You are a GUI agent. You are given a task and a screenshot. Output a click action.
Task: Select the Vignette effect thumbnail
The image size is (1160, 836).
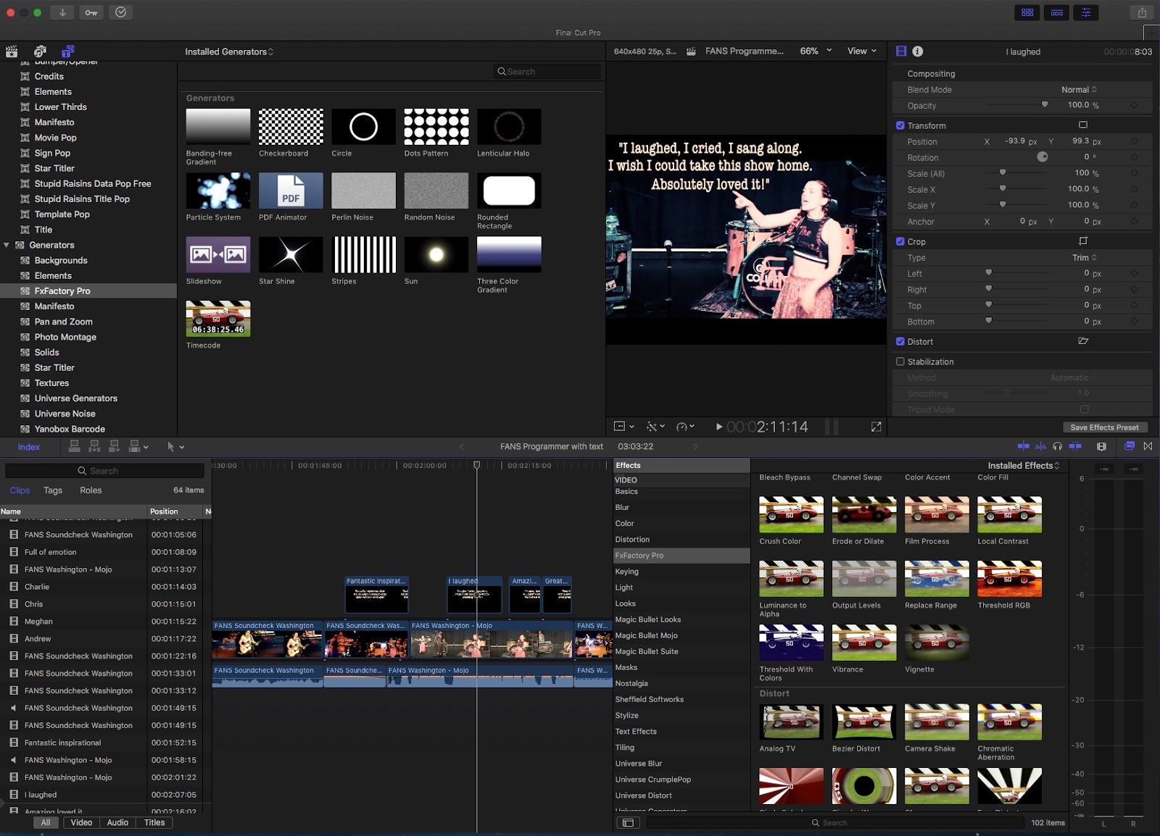pyautogui.click(x=937, y=643)
